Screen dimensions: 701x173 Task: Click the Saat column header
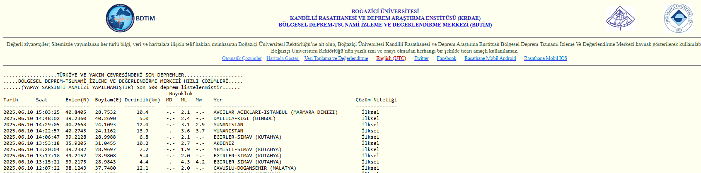42,100
